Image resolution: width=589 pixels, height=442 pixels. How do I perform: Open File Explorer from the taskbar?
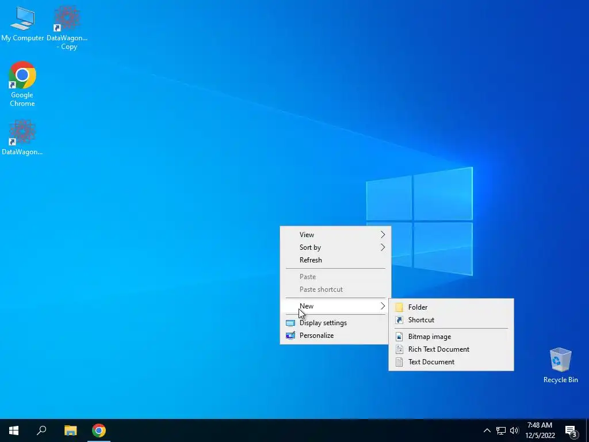70,430
